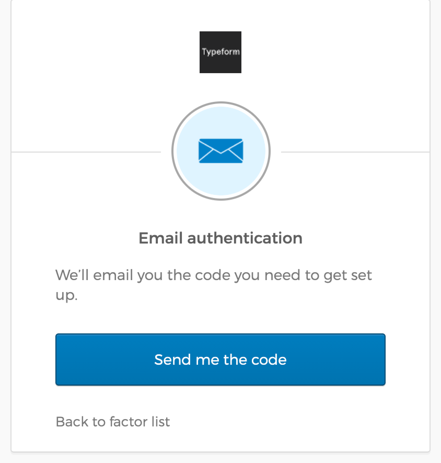Click the divider line left of the envelope badge
This screenshot has height=463, width=441.
click(x=86, y=152)
